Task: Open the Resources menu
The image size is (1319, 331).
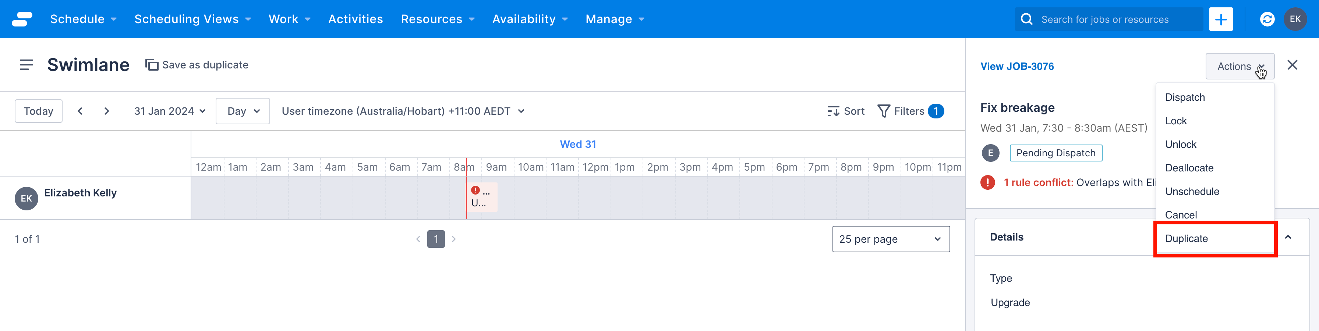Action: point(432,19)
